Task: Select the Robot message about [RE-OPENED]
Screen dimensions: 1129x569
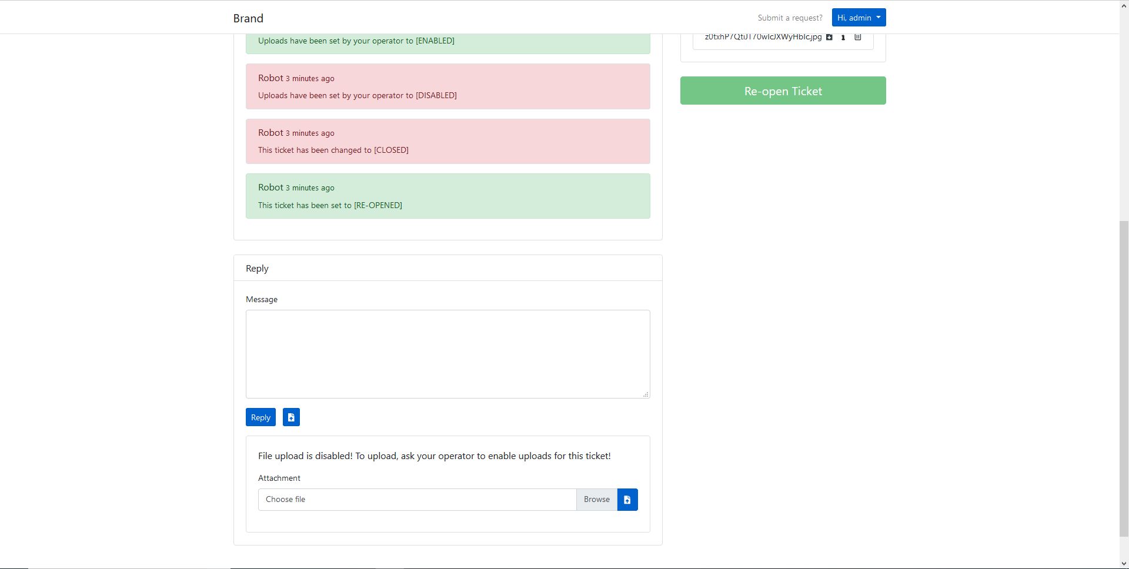Action: [447, 196]
